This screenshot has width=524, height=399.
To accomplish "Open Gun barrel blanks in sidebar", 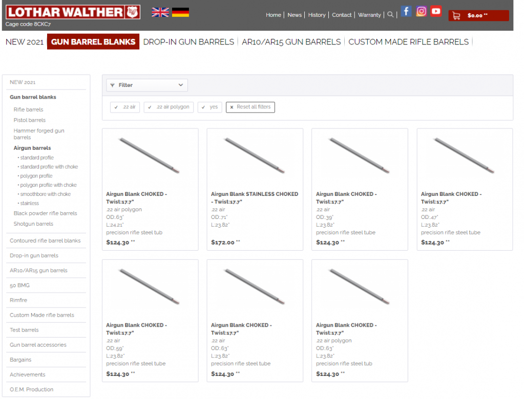I will (x=33, y=97).
